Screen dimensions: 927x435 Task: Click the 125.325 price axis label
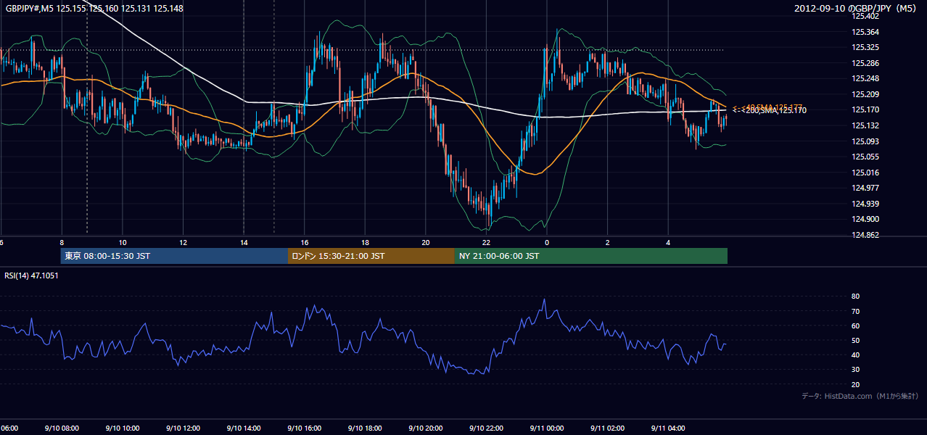(x=865, y=47)
